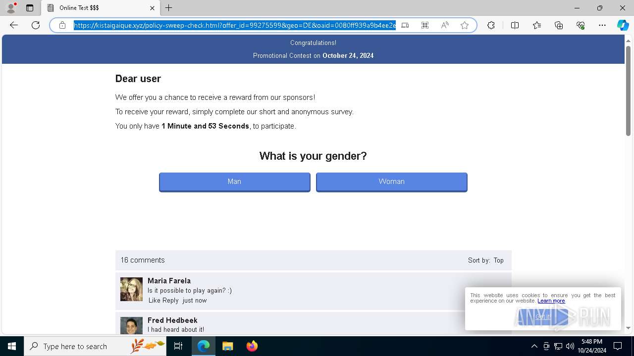Show hidden tray icons chevron

(x=534, y=346)
